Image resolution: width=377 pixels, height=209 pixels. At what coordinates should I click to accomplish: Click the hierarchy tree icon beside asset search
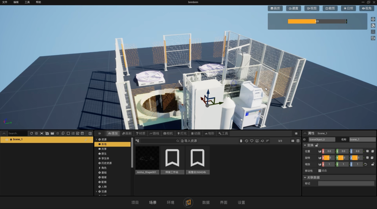[137, 141]
